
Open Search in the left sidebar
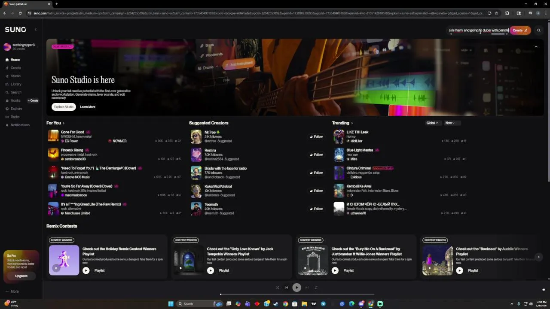click(x=13, y=92)
